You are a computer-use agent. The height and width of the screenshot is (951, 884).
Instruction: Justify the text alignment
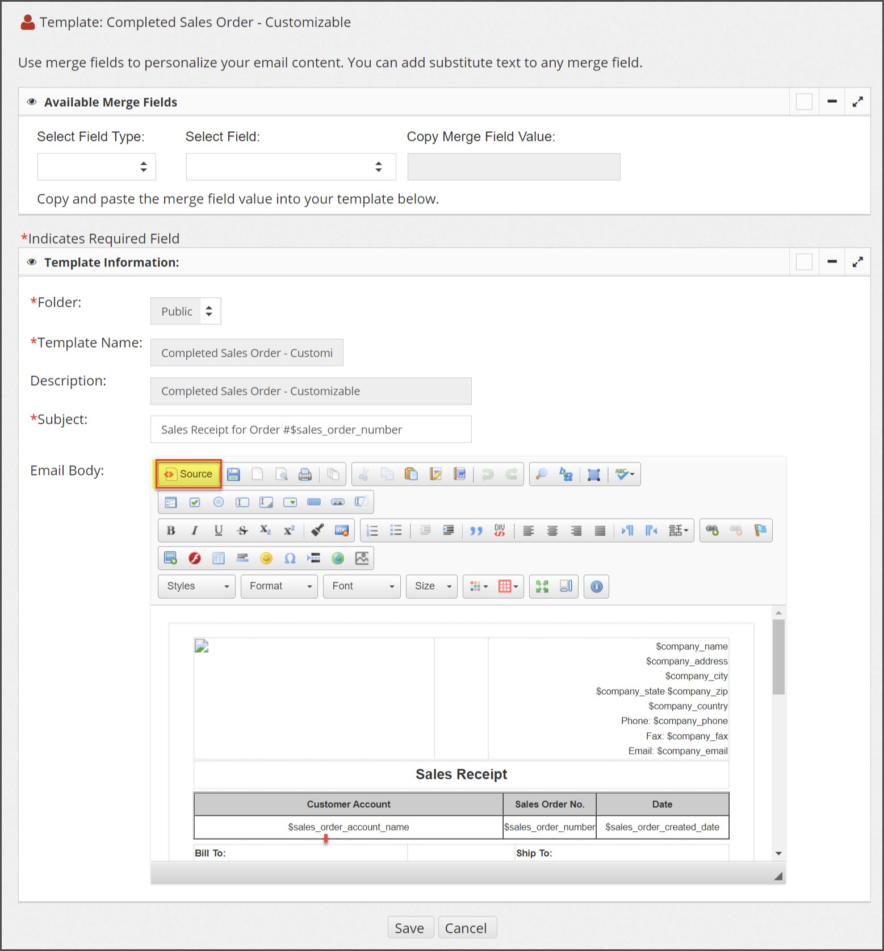[x=600, y=530]
